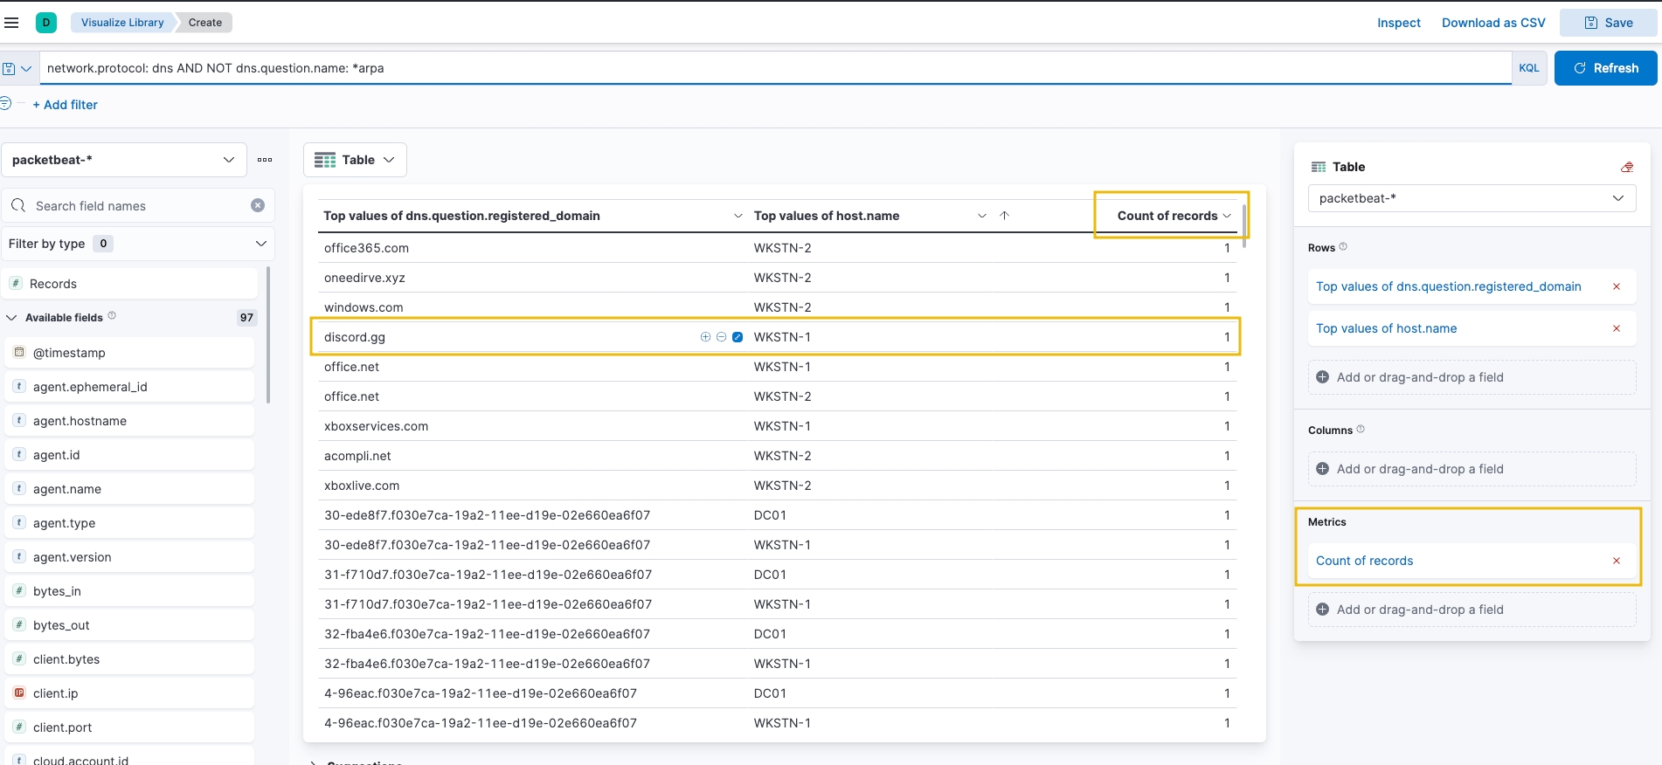Remove the Count of records metric

click(x=1616, y=561)
